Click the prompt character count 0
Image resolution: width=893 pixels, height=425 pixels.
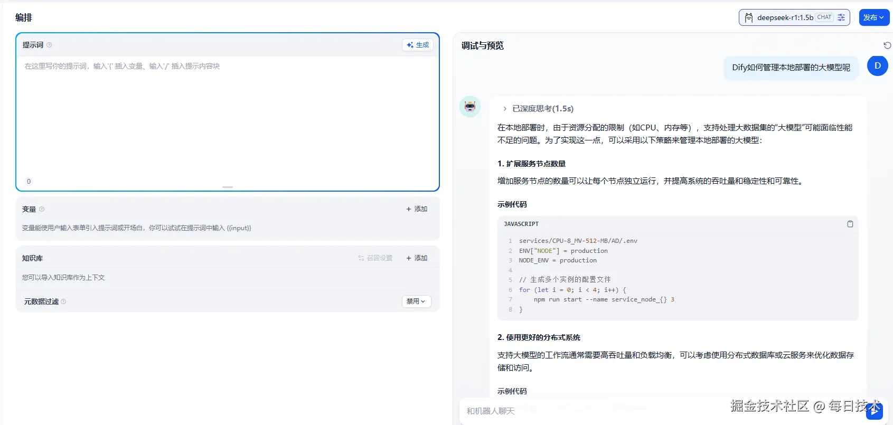(29, 182)
